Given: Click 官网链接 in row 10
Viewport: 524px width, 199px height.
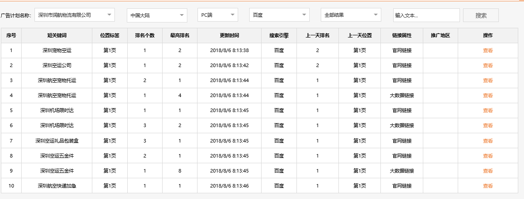Looking at the screenshot, I should 402,186.
